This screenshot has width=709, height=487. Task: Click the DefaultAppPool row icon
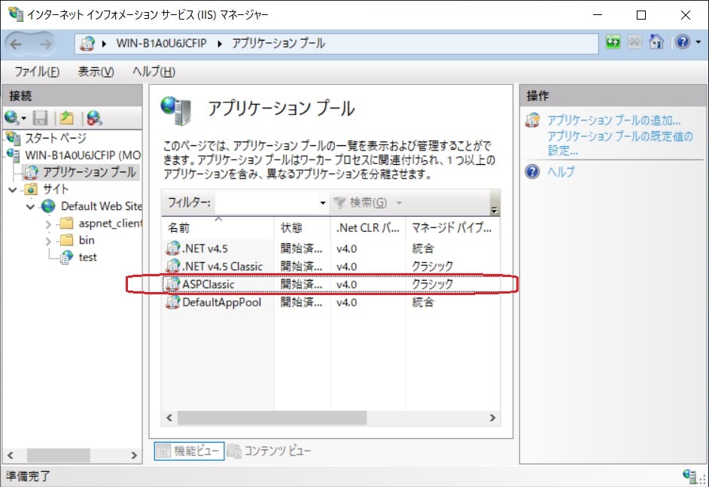172,302
